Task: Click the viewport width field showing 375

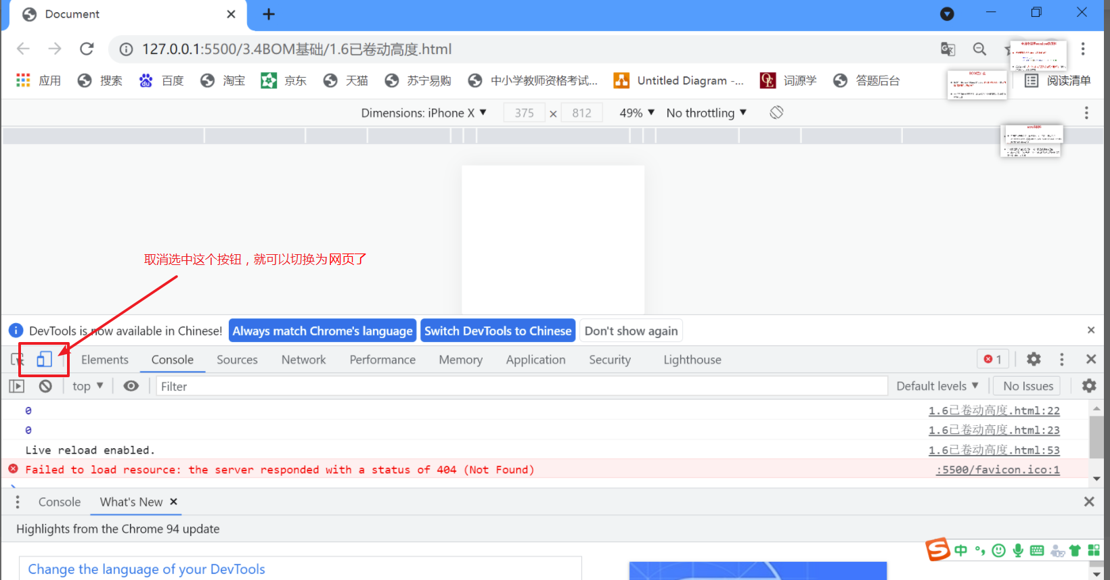Action: click(x=525, y=113)
